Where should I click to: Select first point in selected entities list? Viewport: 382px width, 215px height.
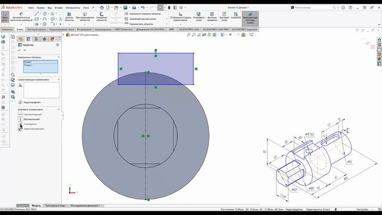click(41, 62)
